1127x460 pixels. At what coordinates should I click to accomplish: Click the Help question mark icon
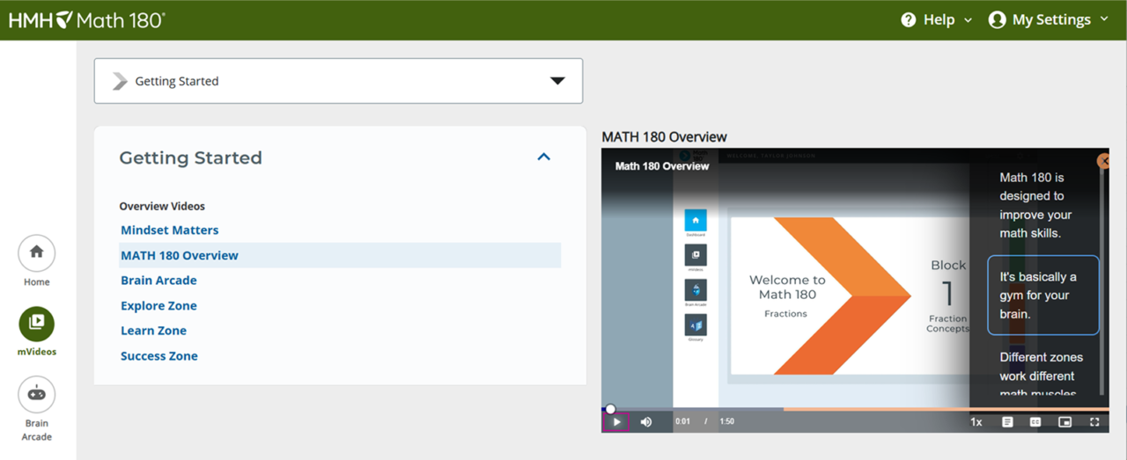tap(909, 19)
